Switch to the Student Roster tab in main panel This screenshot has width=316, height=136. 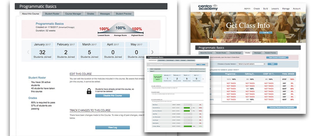pyautogui.click(x=52, y=14)
